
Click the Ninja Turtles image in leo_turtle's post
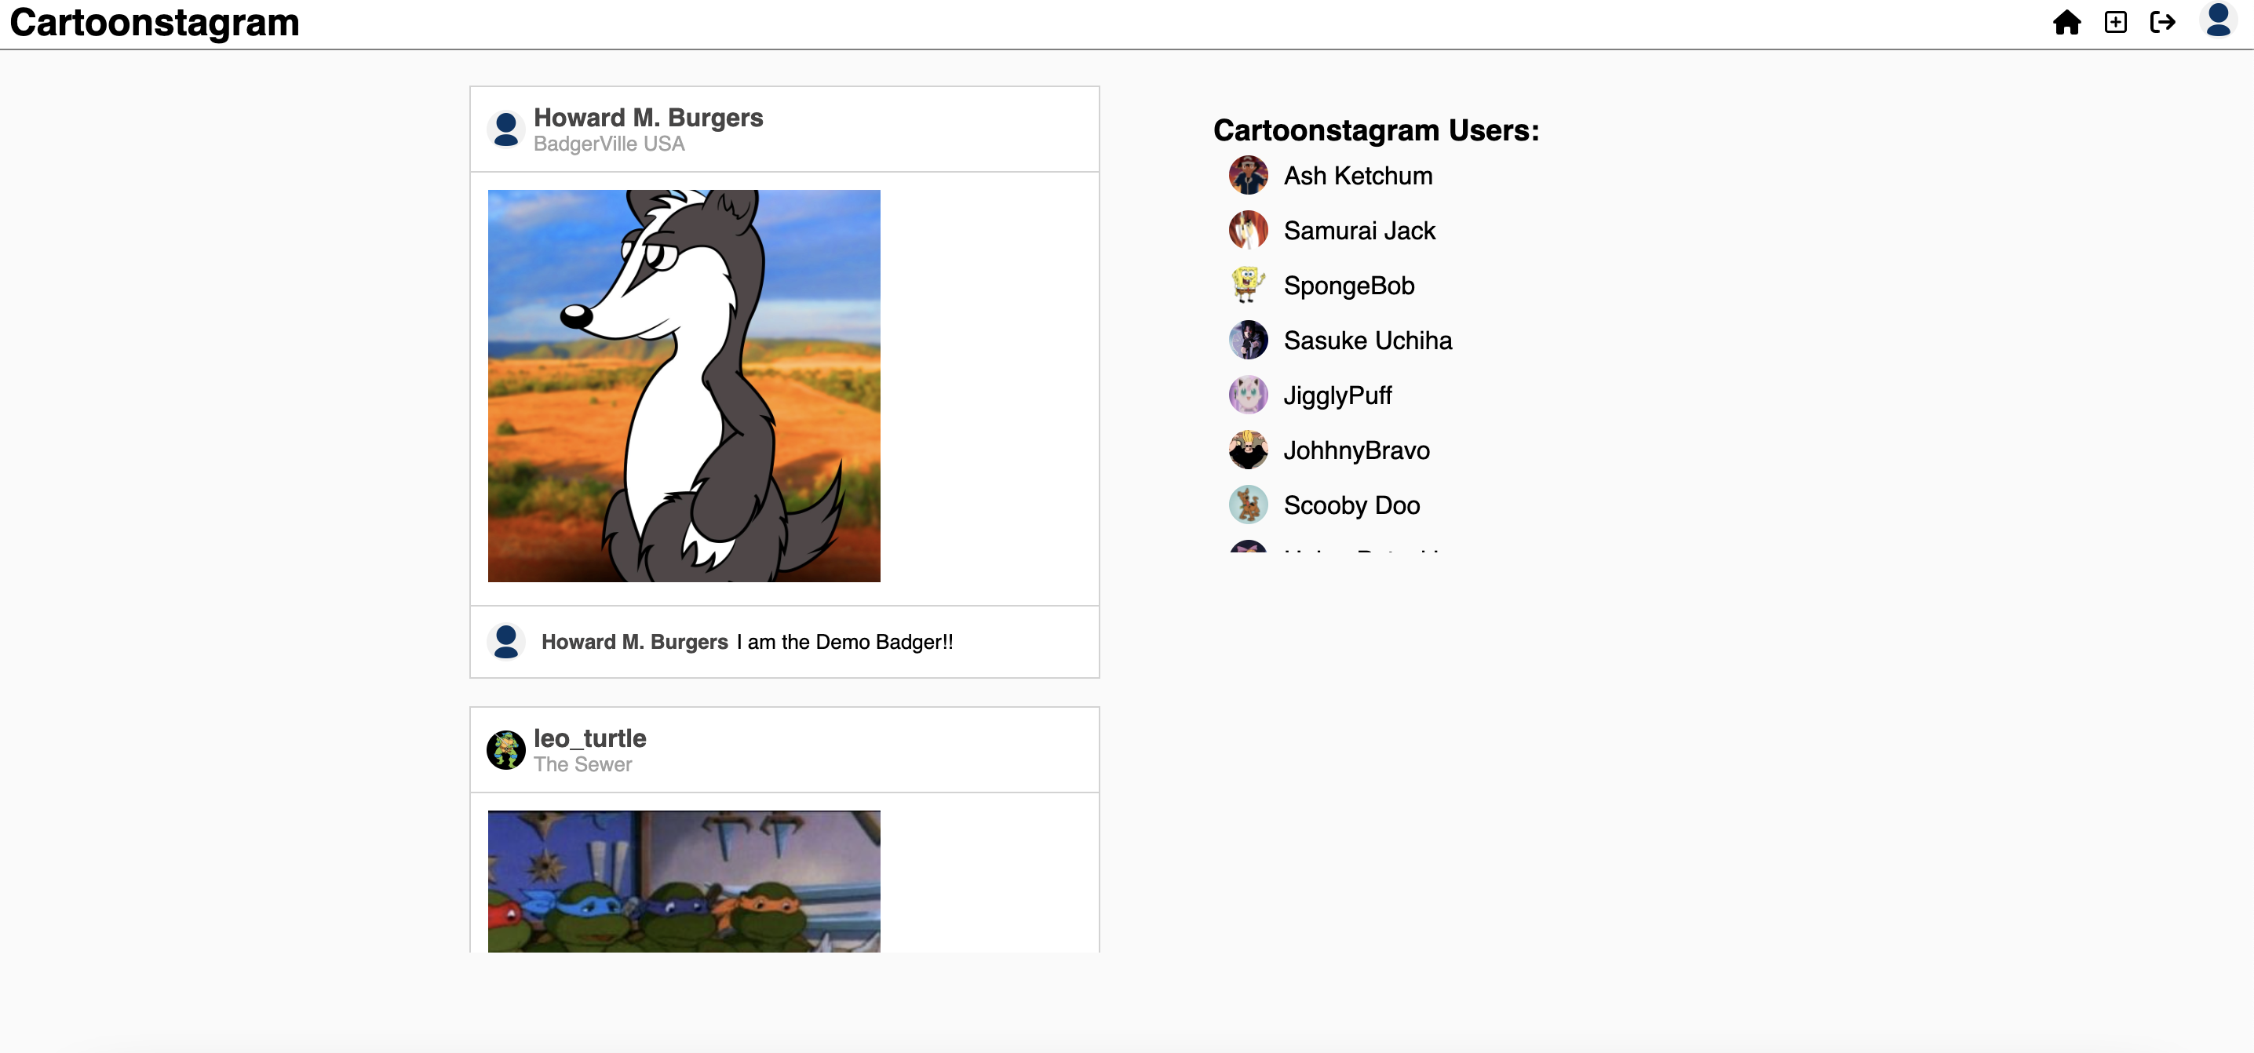(684, 884)
